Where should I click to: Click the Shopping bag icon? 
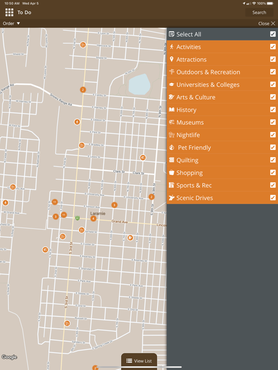pyautogui.click(x=172, y=172)
